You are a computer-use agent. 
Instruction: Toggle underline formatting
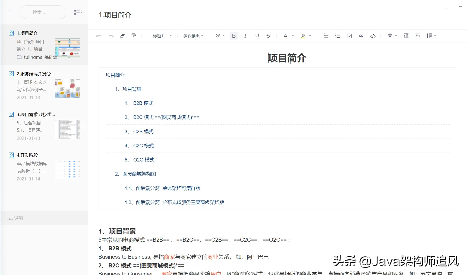(257, 36)
